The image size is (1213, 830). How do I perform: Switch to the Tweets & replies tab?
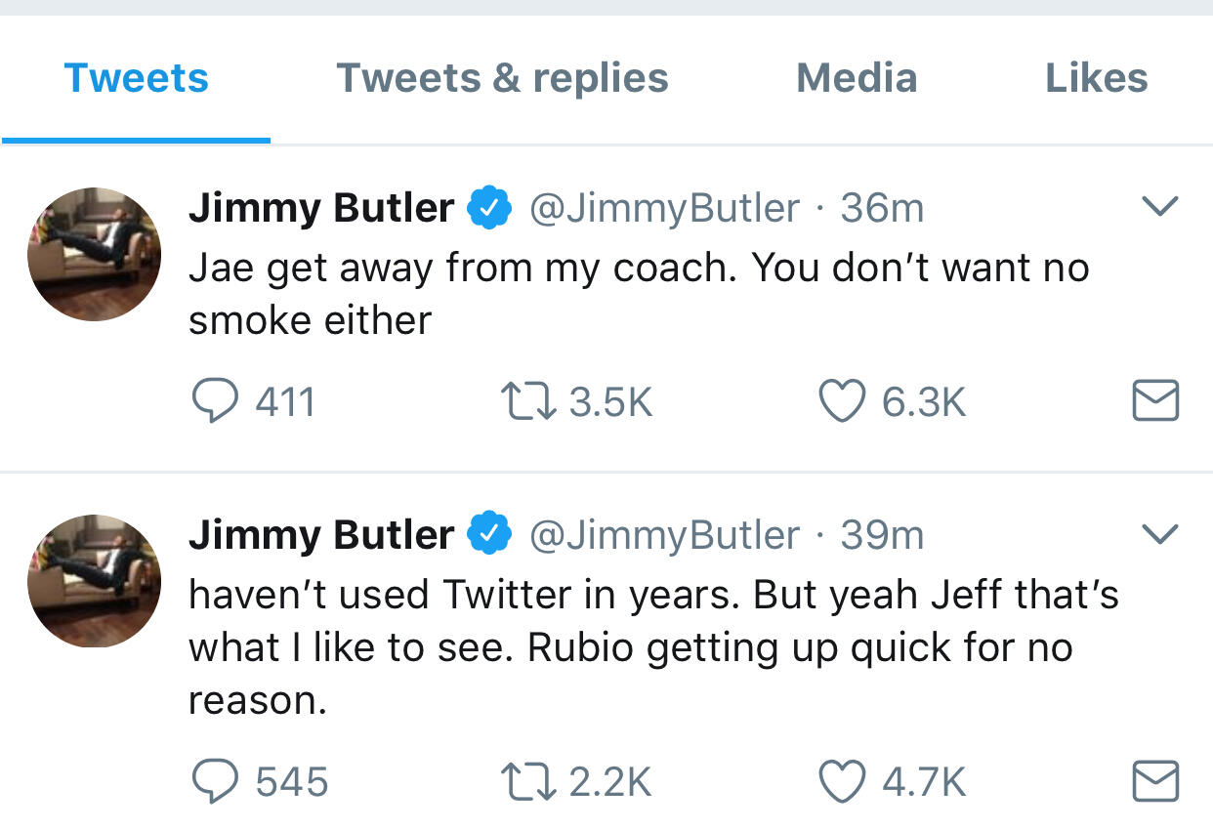point(502,78)
